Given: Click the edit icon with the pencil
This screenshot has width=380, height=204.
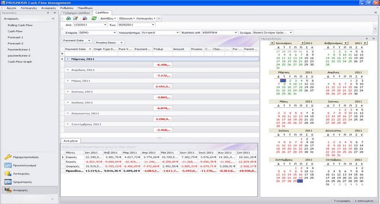Looking at the screenshot, I should [76, 18].
